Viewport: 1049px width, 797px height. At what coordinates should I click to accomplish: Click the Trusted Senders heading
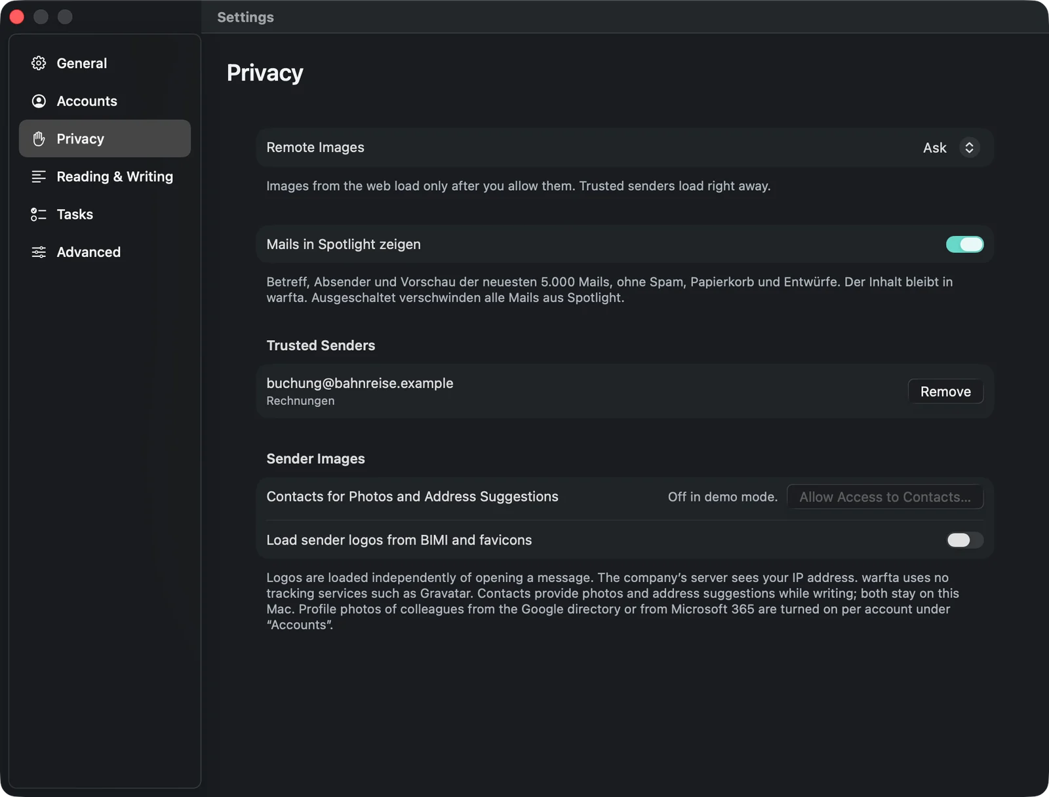point(321,345)
